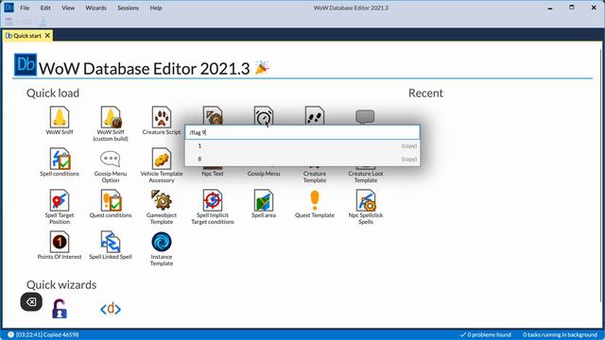The height and width of the screenshot is (340, 605).
Task: Open Spell conditions
Action: coord(60,162)
